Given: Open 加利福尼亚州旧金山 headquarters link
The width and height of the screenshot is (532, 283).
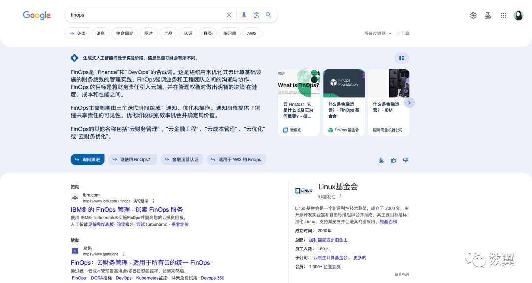Looking at the screenshot, I should click(328, 240).
